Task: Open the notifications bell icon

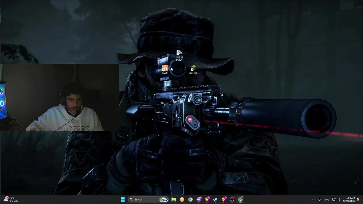Action: coord(358,199)
